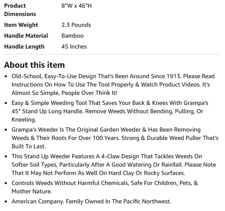Click the 45" Stand Up Long Handle line
225x211 pixels.
107,111
